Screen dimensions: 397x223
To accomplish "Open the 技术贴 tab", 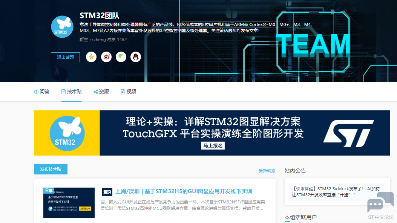I will pos(71,92).
